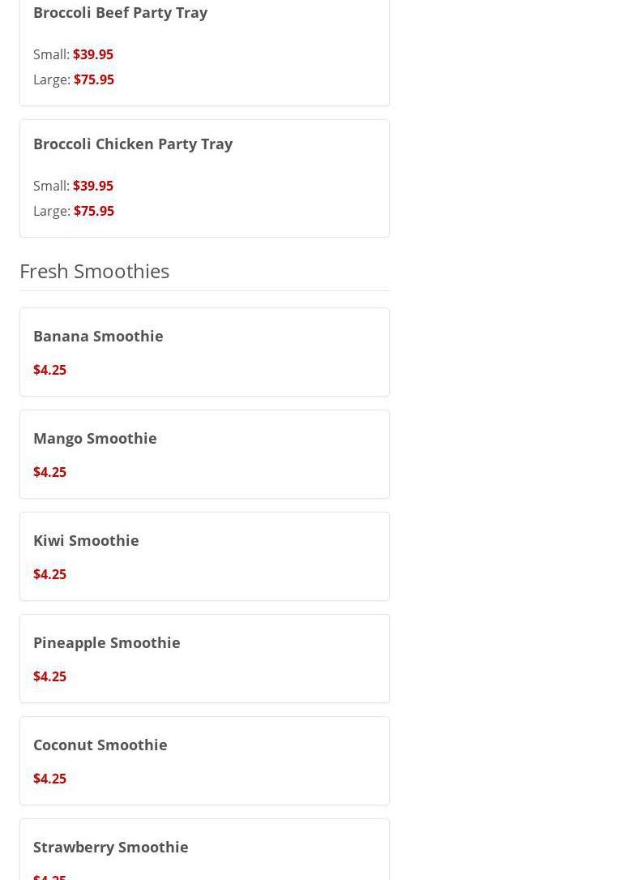Select the Kiwi Smoothie title
Screen dimensions: 624x880
click(x=86, y=540)
